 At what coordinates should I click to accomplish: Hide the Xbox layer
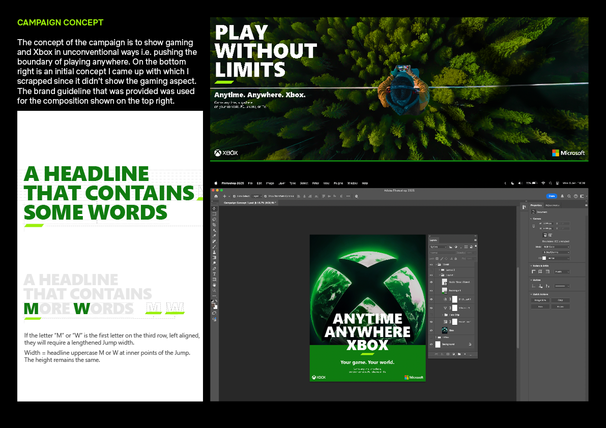(431, 330)
